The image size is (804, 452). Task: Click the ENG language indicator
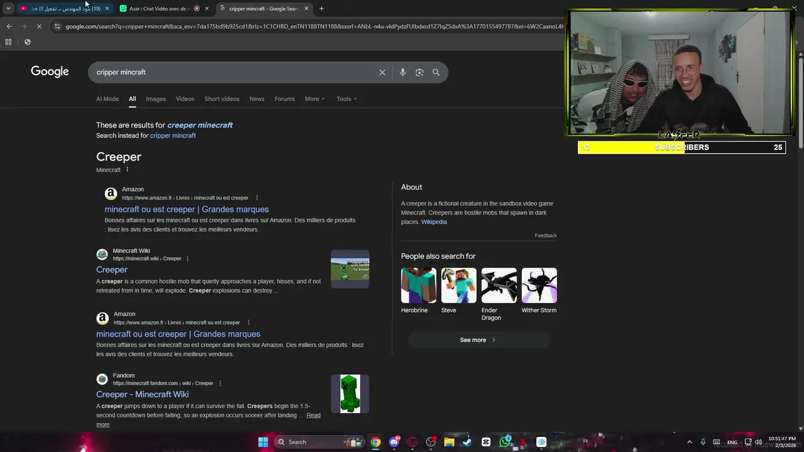pyautogui.click(x=732, y=443)
